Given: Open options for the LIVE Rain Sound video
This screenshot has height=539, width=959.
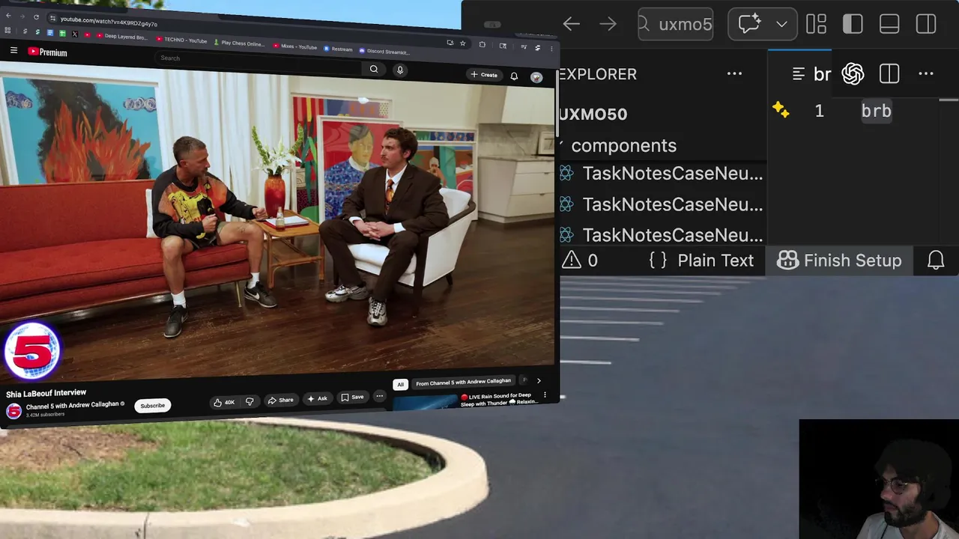Looking at the screenshot, I should click(x=545, y=395).
